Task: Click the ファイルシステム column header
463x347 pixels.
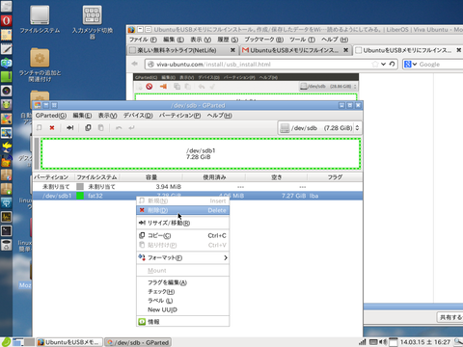Action: 97,177
